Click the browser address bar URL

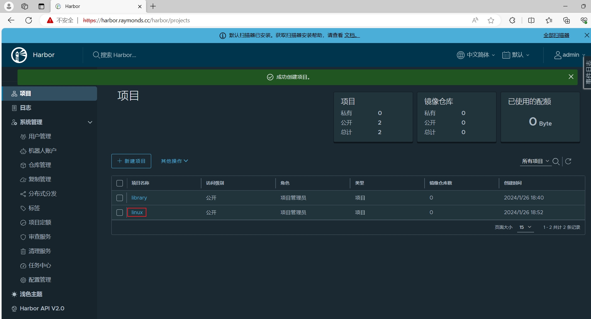(137, 20)
